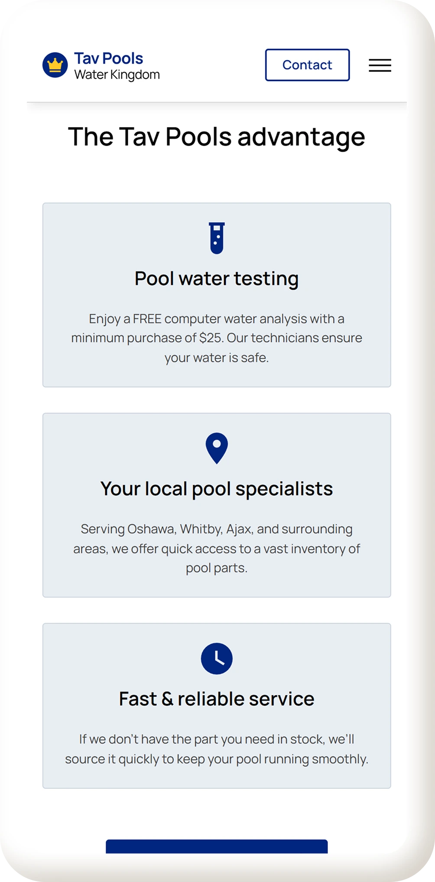Click the test tube icon
Screen dimensions: 435x882
(217, 238)
